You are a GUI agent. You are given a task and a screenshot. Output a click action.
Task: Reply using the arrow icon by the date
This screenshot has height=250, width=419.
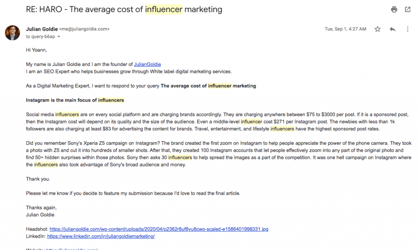pyautogui.click(x=392, y=29)
